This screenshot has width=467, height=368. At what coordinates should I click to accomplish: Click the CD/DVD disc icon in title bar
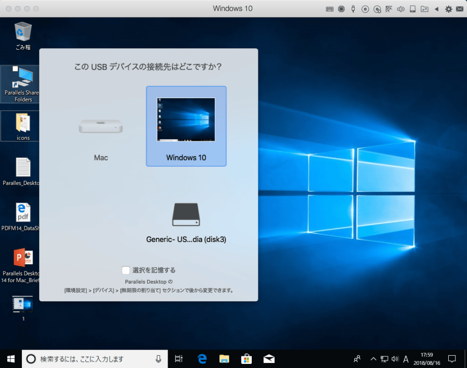pyautogui.click(x=365, y=9)
